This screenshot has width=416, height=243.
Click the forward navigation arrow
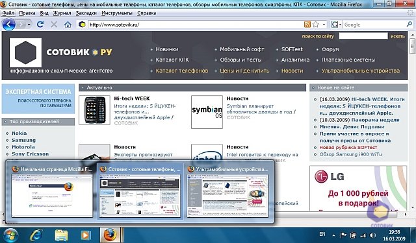tap(21, 25)
